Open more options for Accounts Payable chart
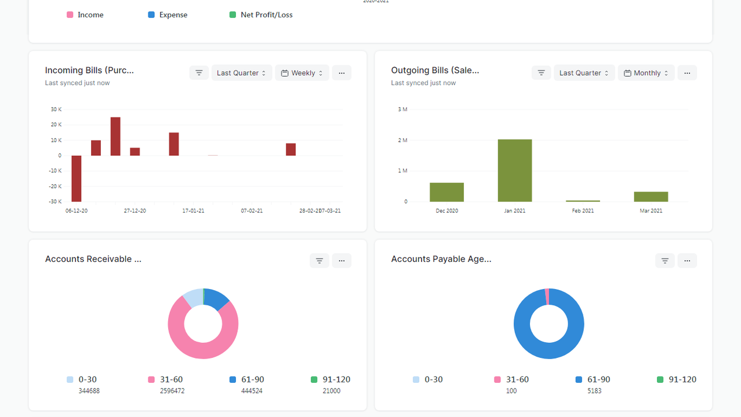741x417 pixels. (687, 261)
